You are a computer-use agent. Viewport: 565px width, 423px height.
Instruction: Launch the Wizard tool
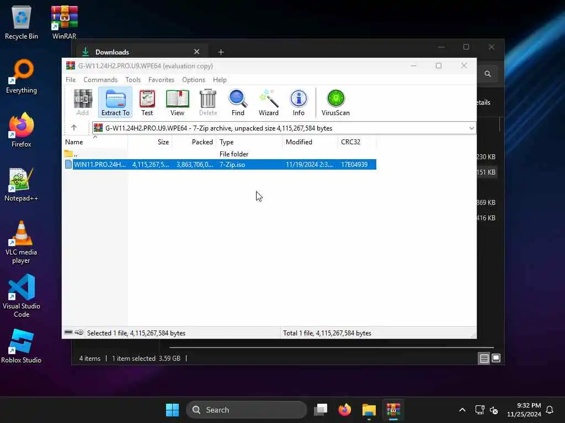tap(269, 102)
